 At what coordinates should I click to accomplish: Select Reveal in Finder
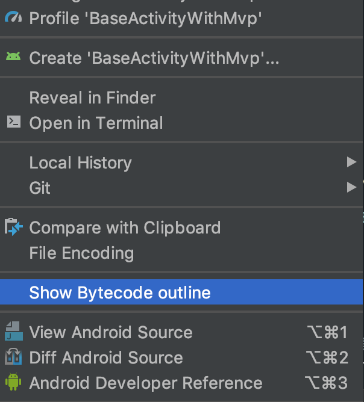tap(92, 97)
